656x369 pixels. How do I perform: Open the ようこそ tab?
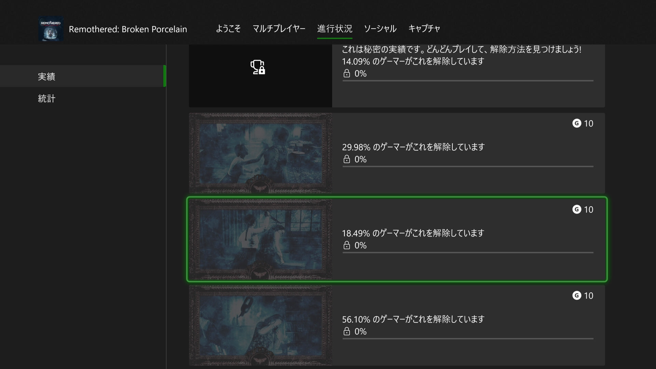[x=228, y=29]
